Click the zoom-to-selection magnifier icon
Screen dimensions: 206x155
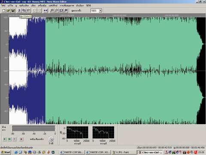pyautogui.click(x=61, y=10)
